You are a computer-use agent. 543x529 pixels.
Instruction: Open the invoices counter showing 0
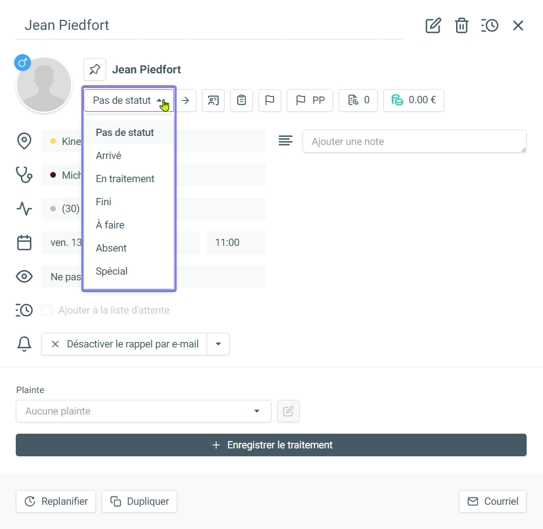[x=358, y=100]
